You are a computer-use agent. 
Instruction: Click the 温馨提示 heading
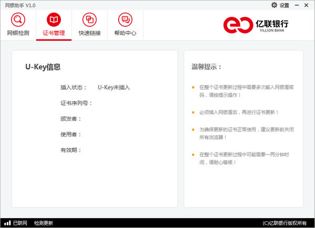[x=207, y=67]
